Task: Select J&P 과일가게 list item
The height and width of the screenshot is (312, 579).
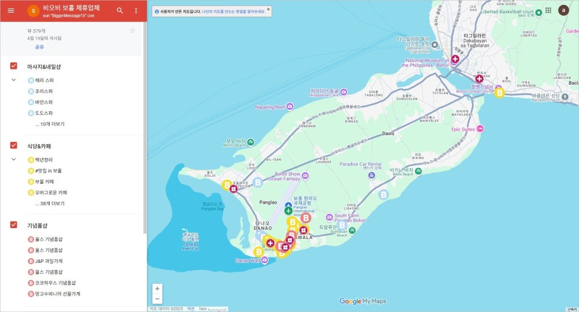Action: tap(49, 261)
